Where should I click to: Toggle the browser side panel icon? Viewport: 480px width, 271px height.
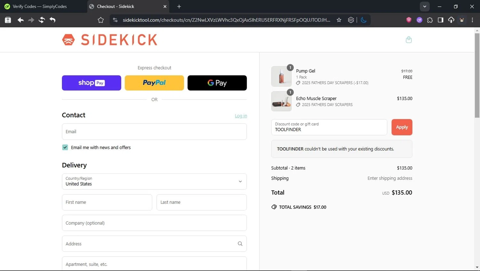(x=440, y=20)
